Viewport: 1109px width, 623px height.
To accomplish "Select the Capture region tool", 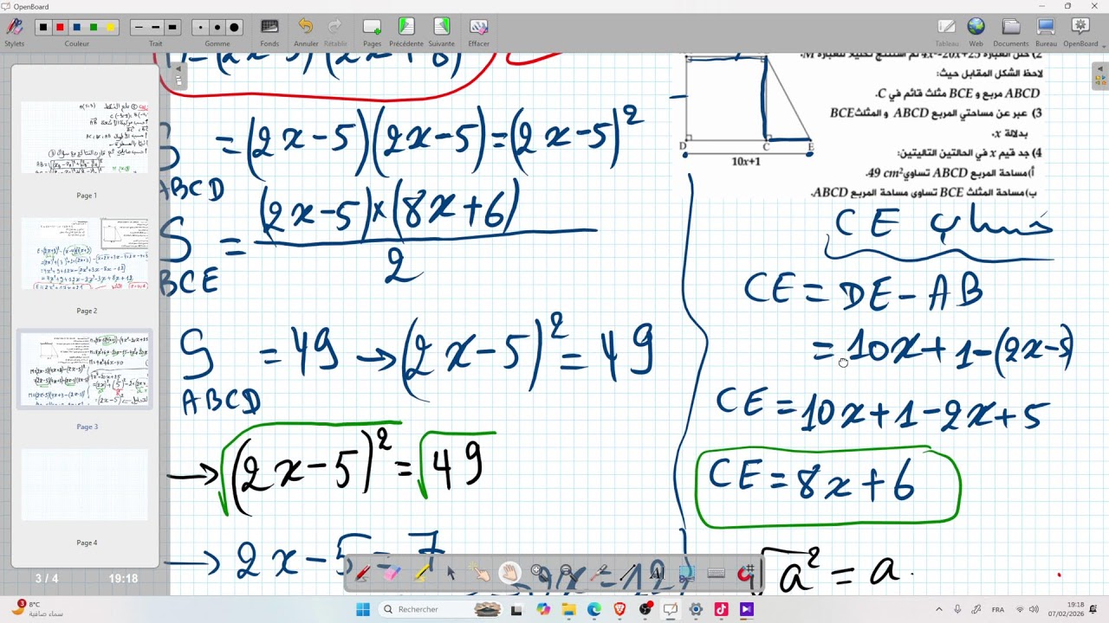I will tap(686, 573).
